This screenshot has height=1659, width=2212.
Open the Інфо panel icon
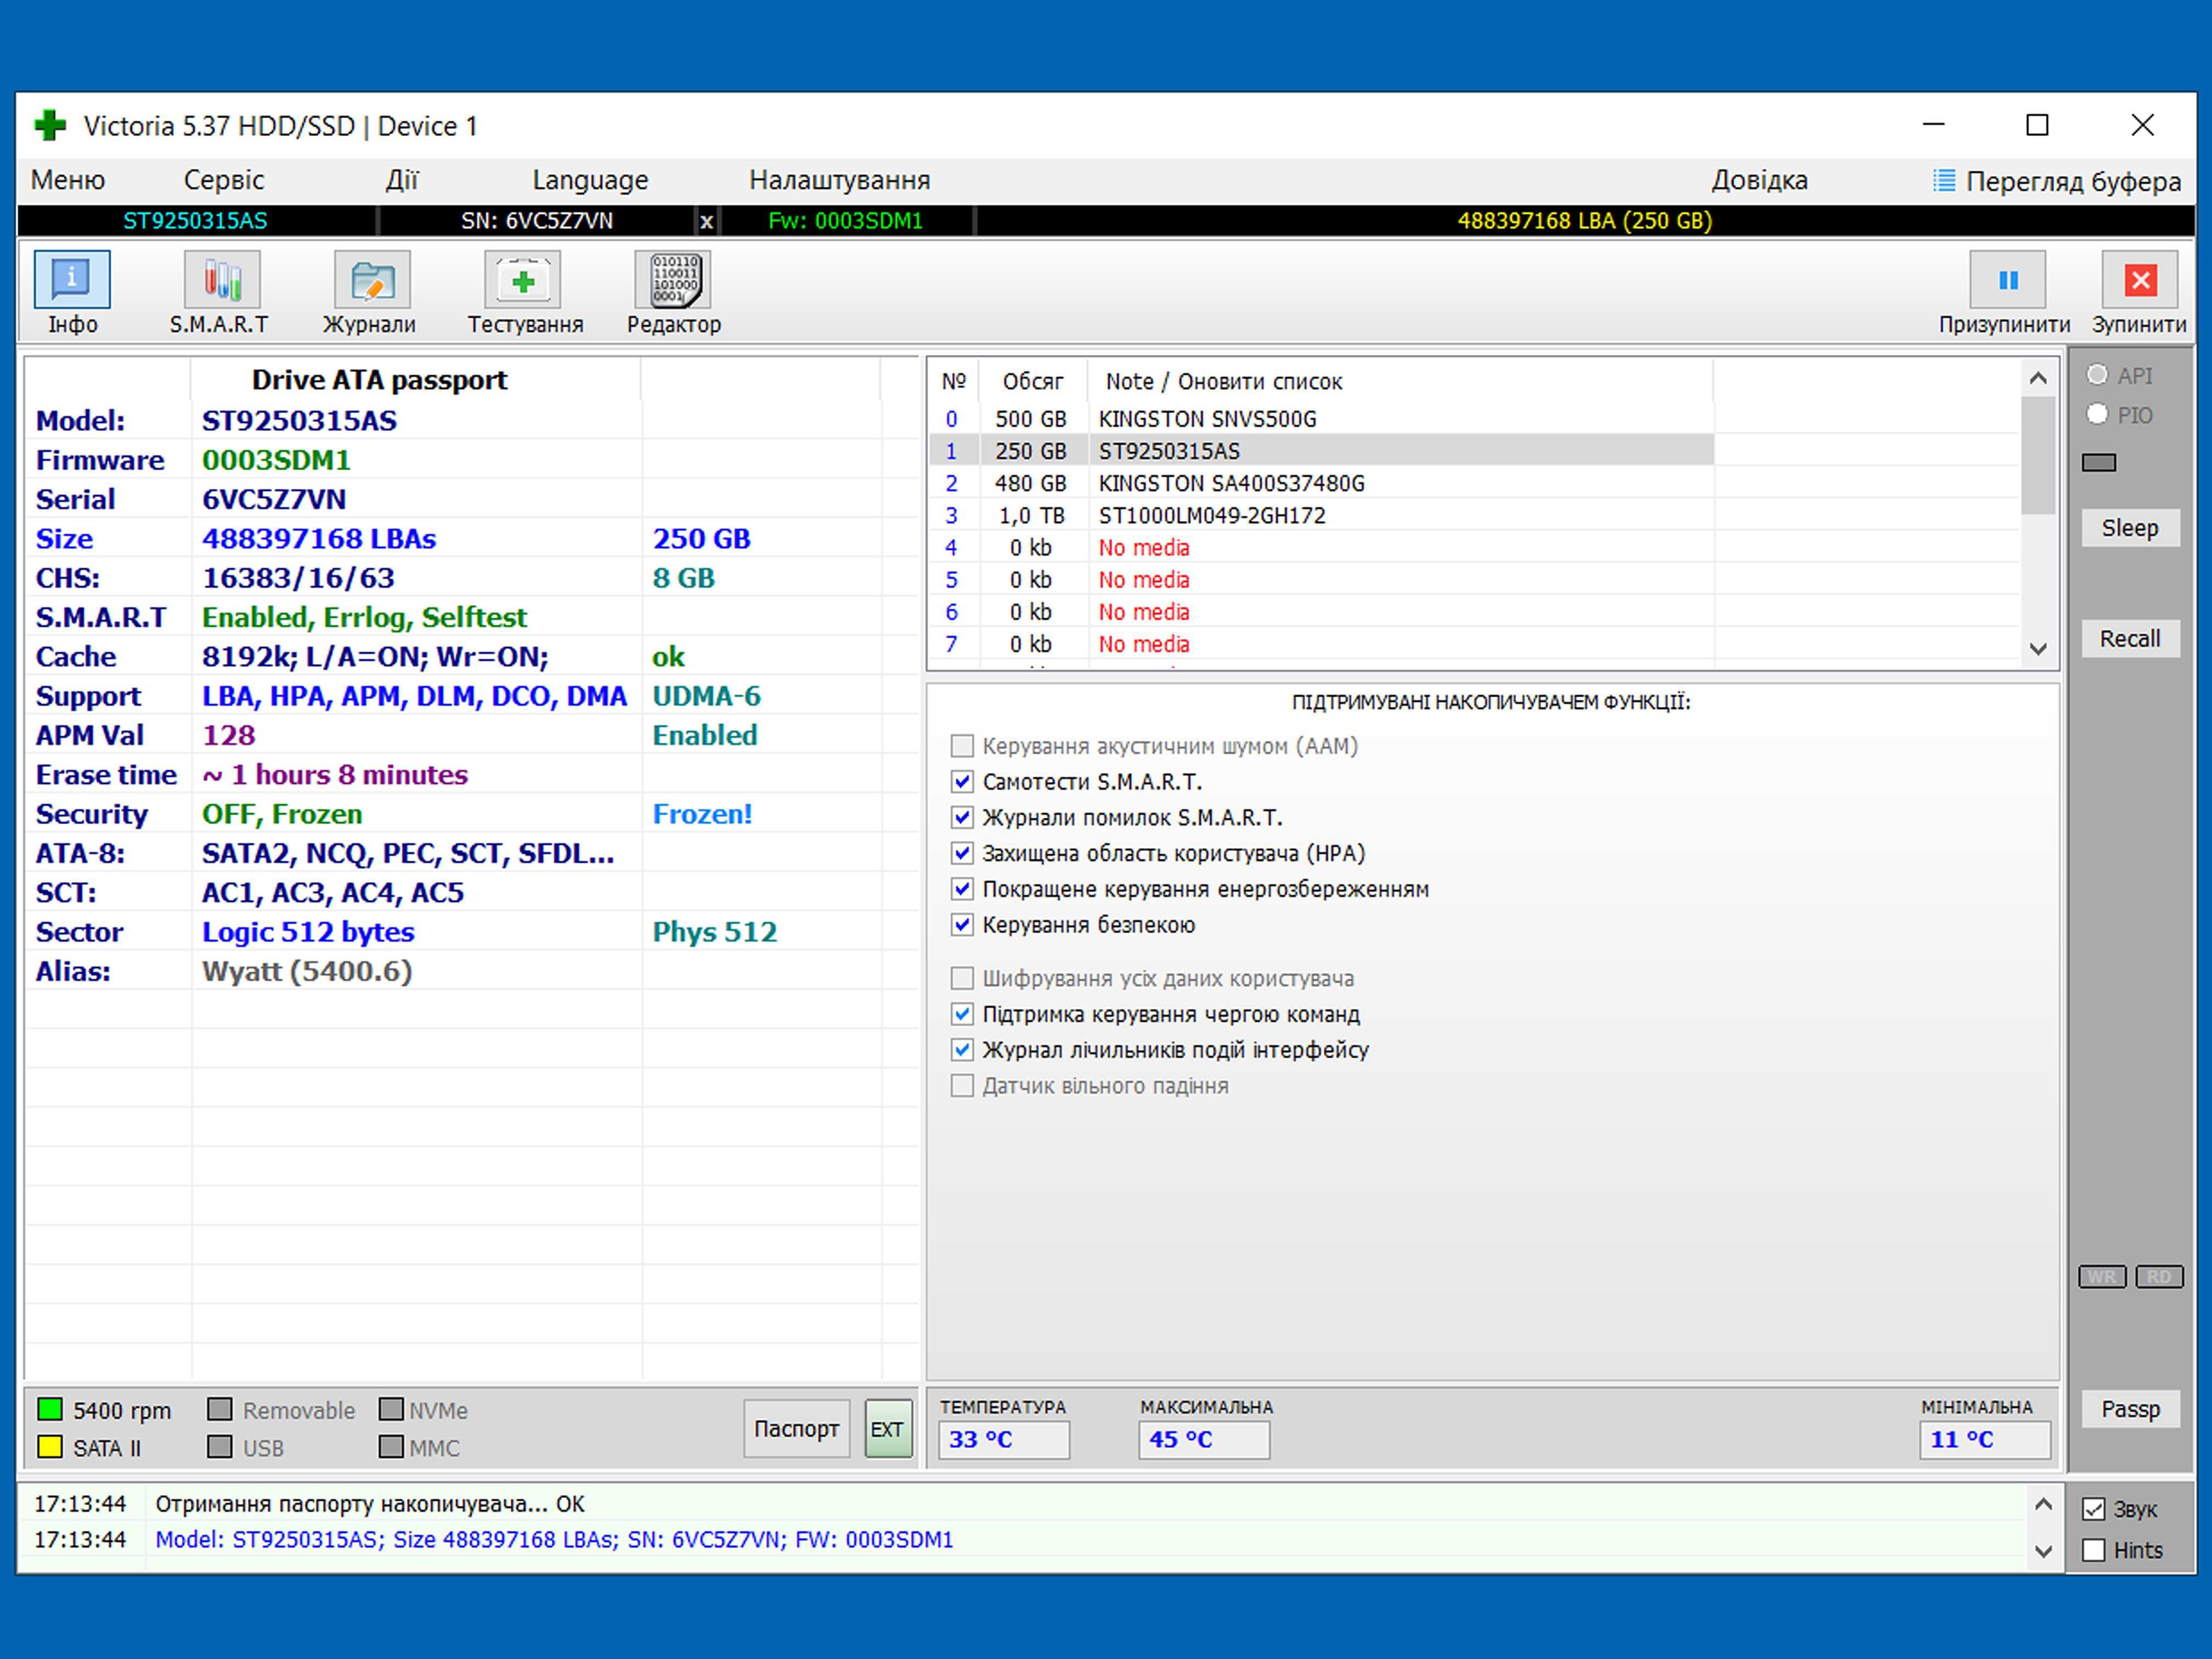pos(72,280)
